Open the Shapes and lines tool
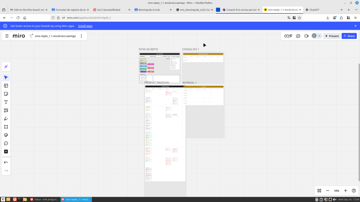The height and width of the screenshot is (202, 360). point(6,110)
